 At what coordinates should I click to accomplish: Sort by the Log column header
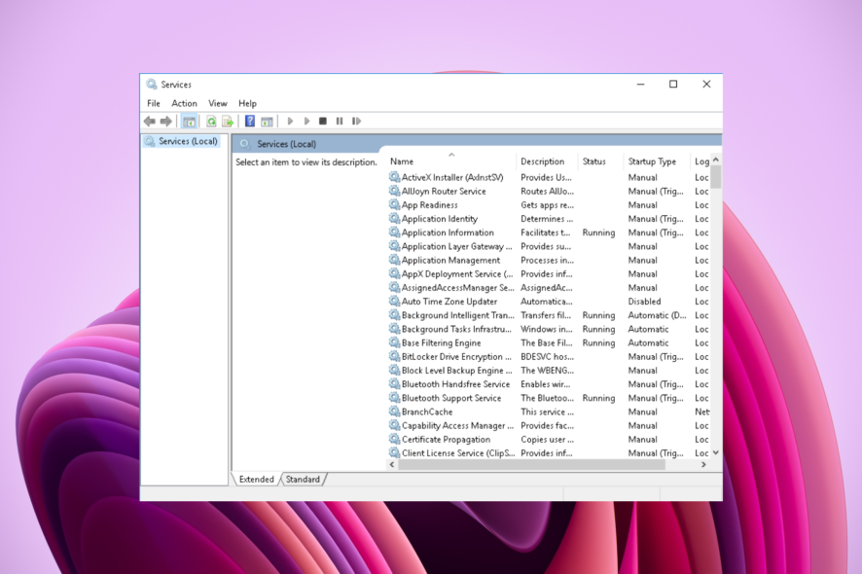pos(700,161)
